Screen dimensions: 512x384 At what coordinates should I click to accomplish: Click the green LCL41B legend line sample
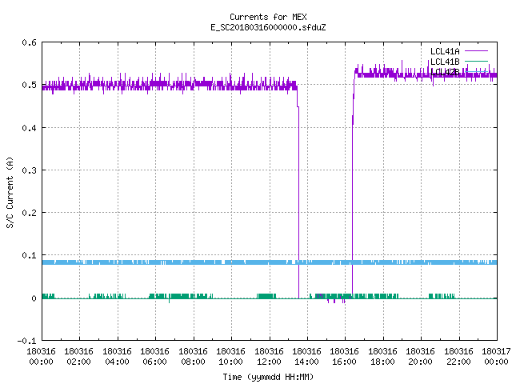coord(476,61)
